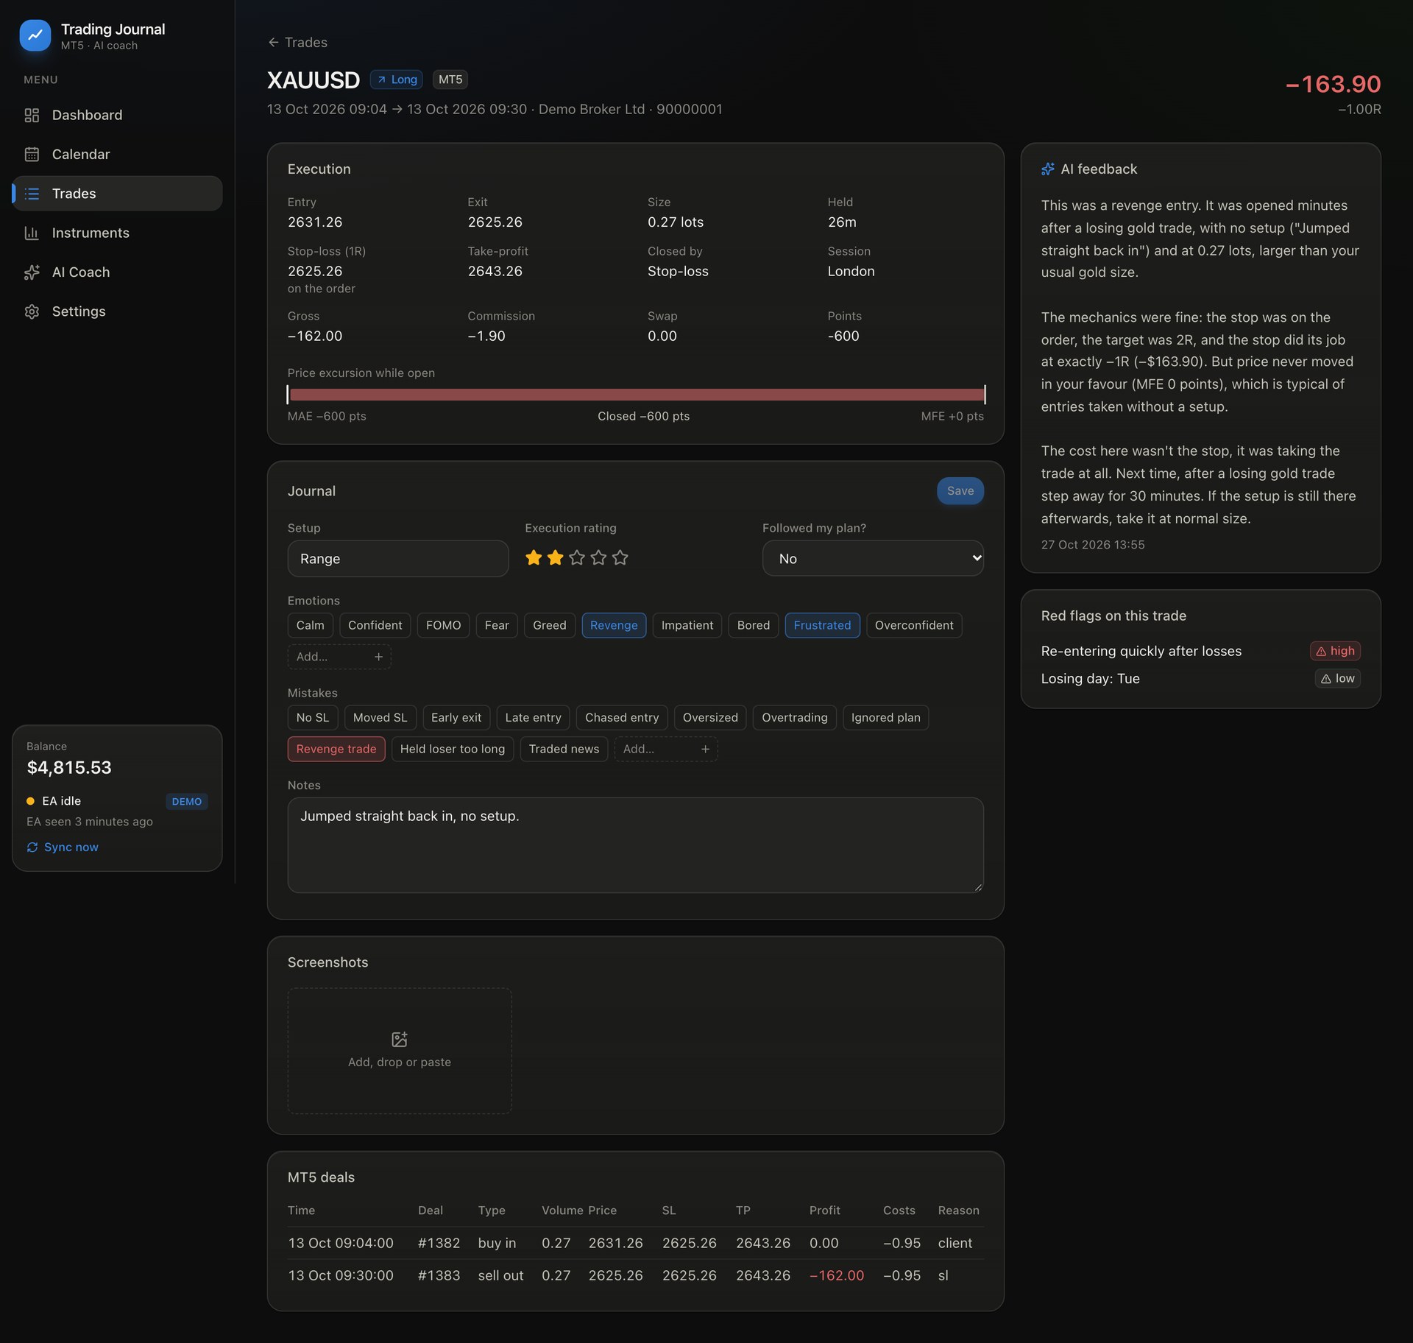Screen dimensions: 1413x1343
Task: Click the Notes text area
Action: coord(636,845)
